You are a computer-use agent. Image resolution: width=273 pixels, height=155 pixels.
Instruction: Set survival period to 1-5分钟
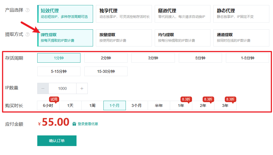247,58
